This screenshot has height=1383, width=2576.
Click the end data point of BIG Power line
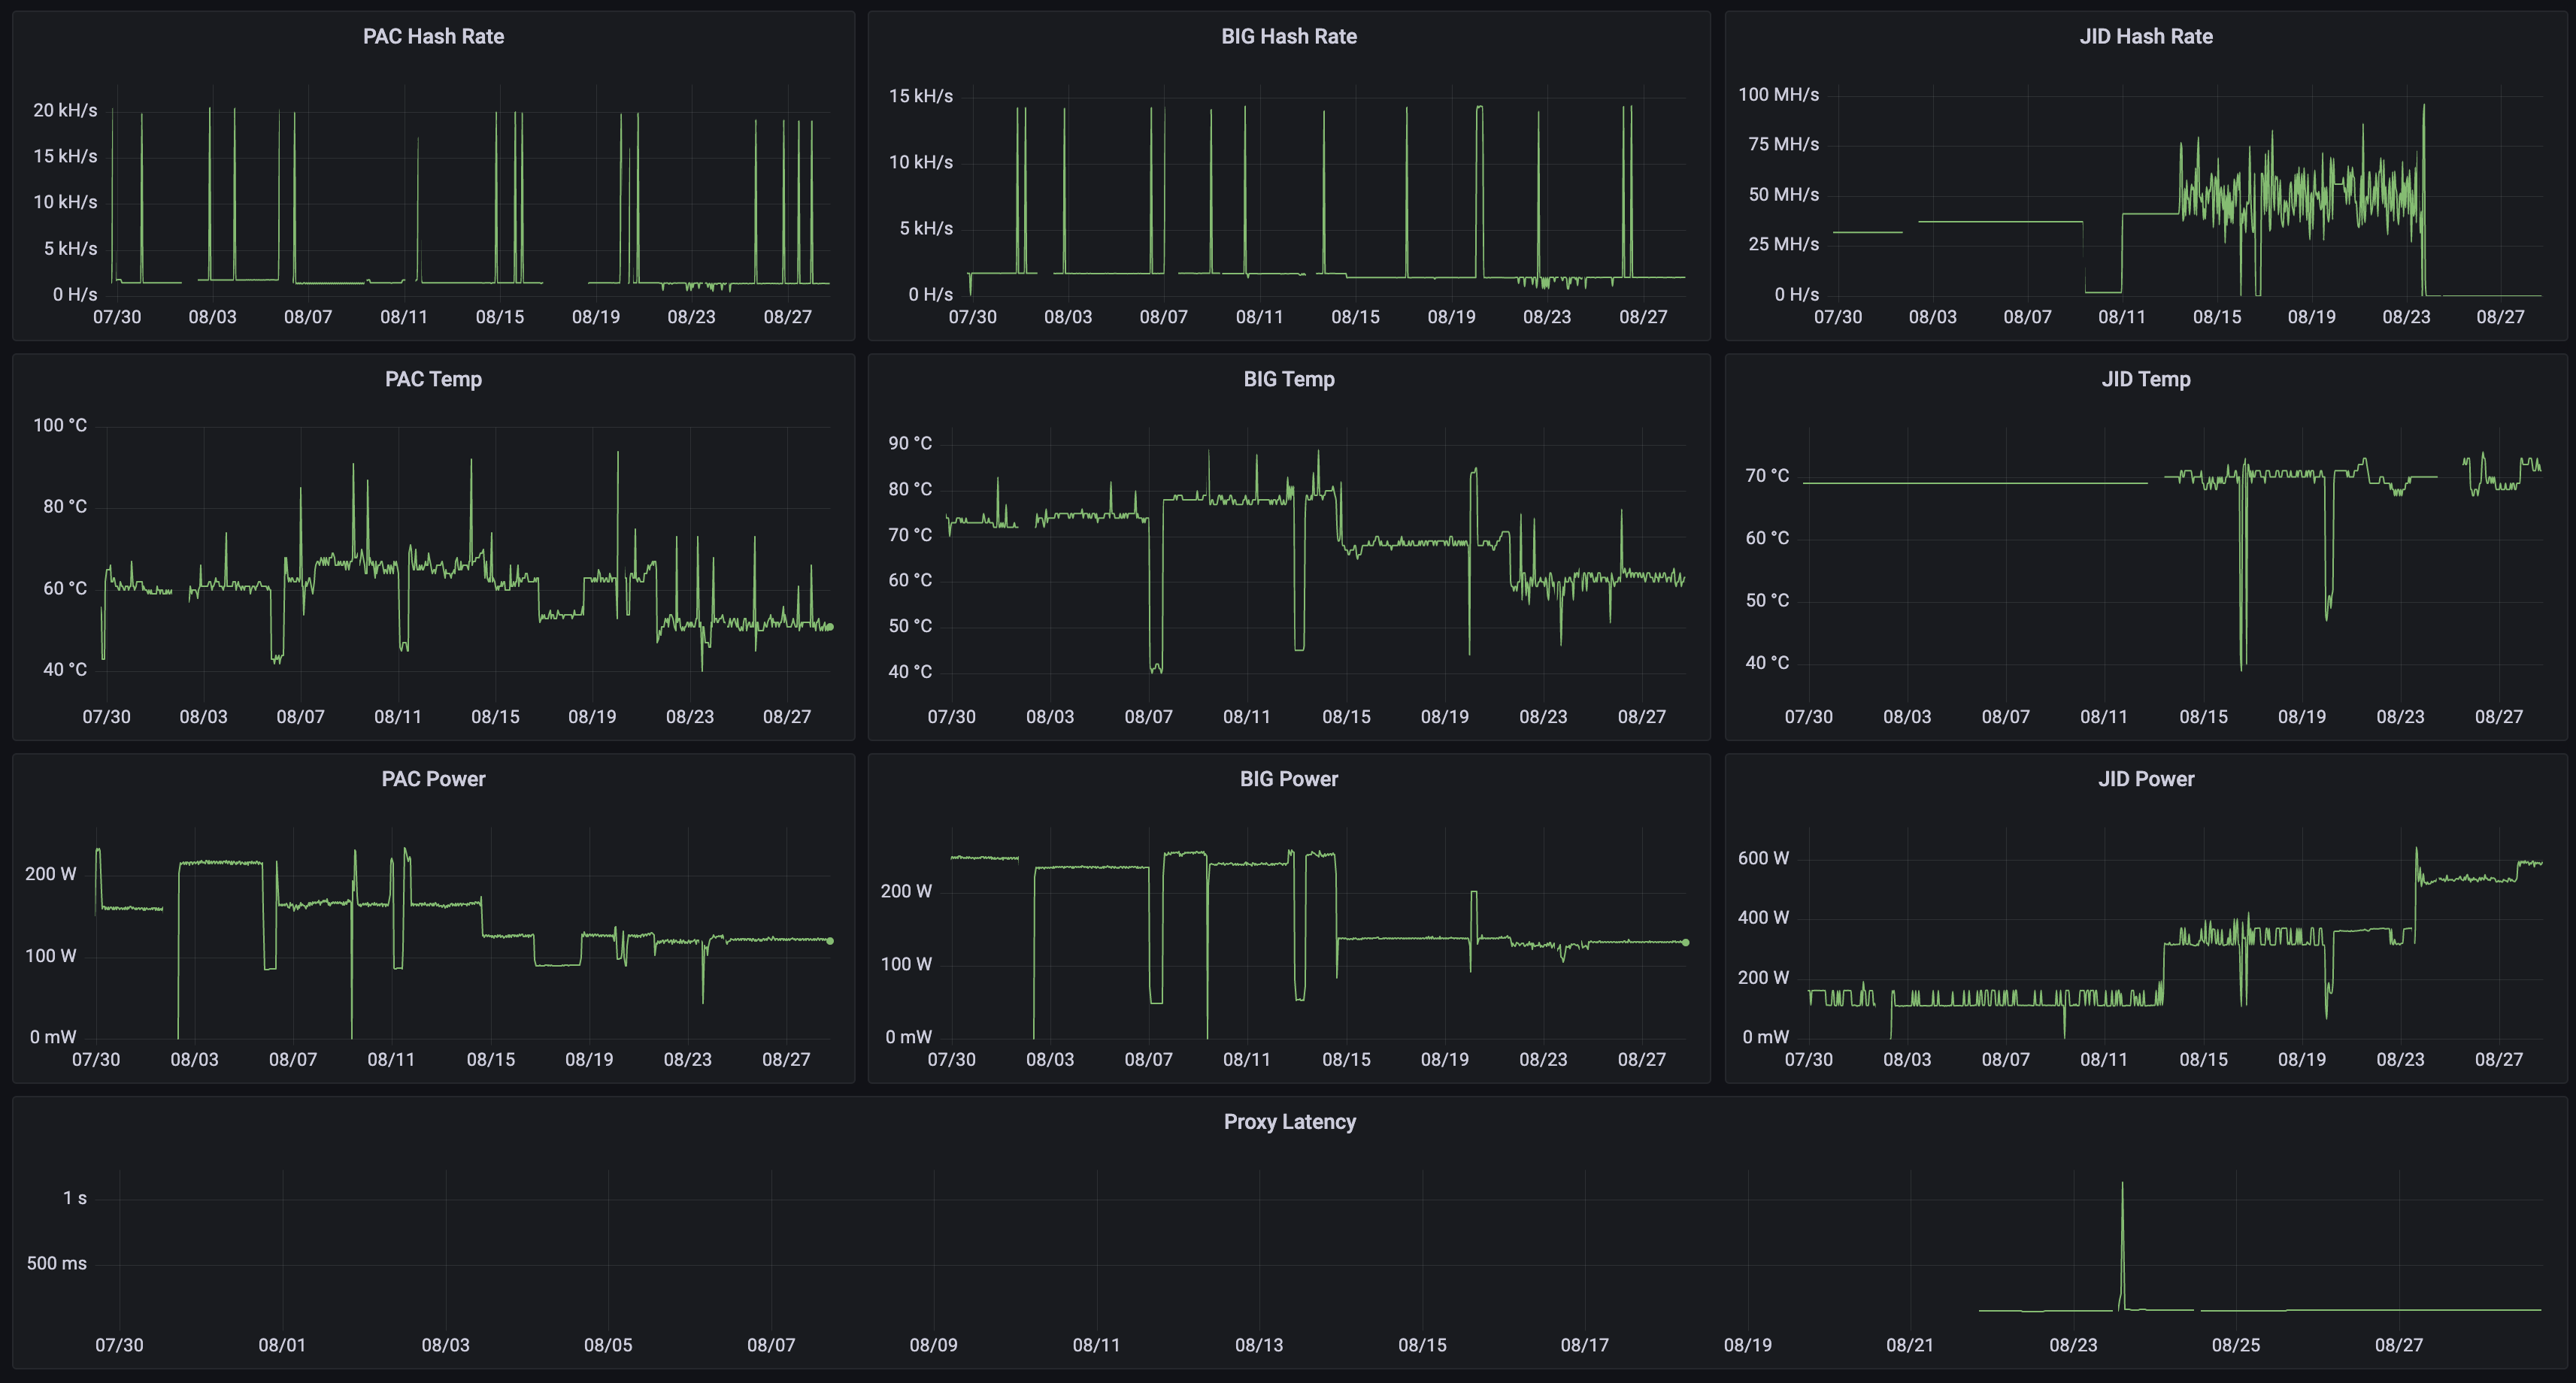pyautogui.click(x=1685, y=943)
